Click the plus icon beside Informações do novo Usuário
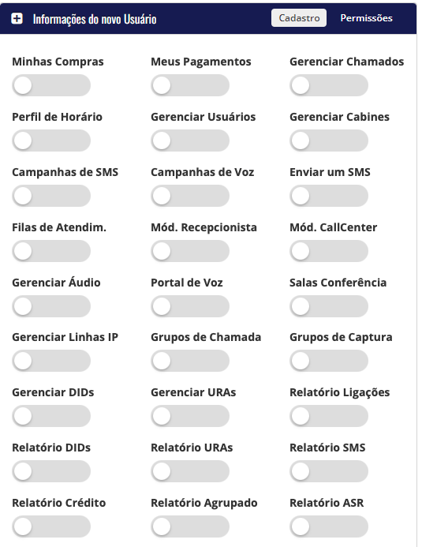 (17, 18)
